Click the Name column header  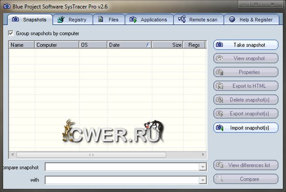tap(21, 45)
